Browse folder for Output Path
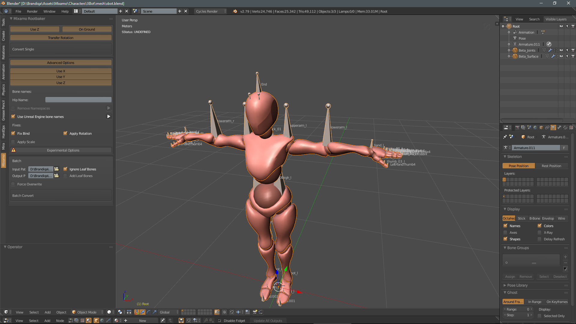 [56, 176]
